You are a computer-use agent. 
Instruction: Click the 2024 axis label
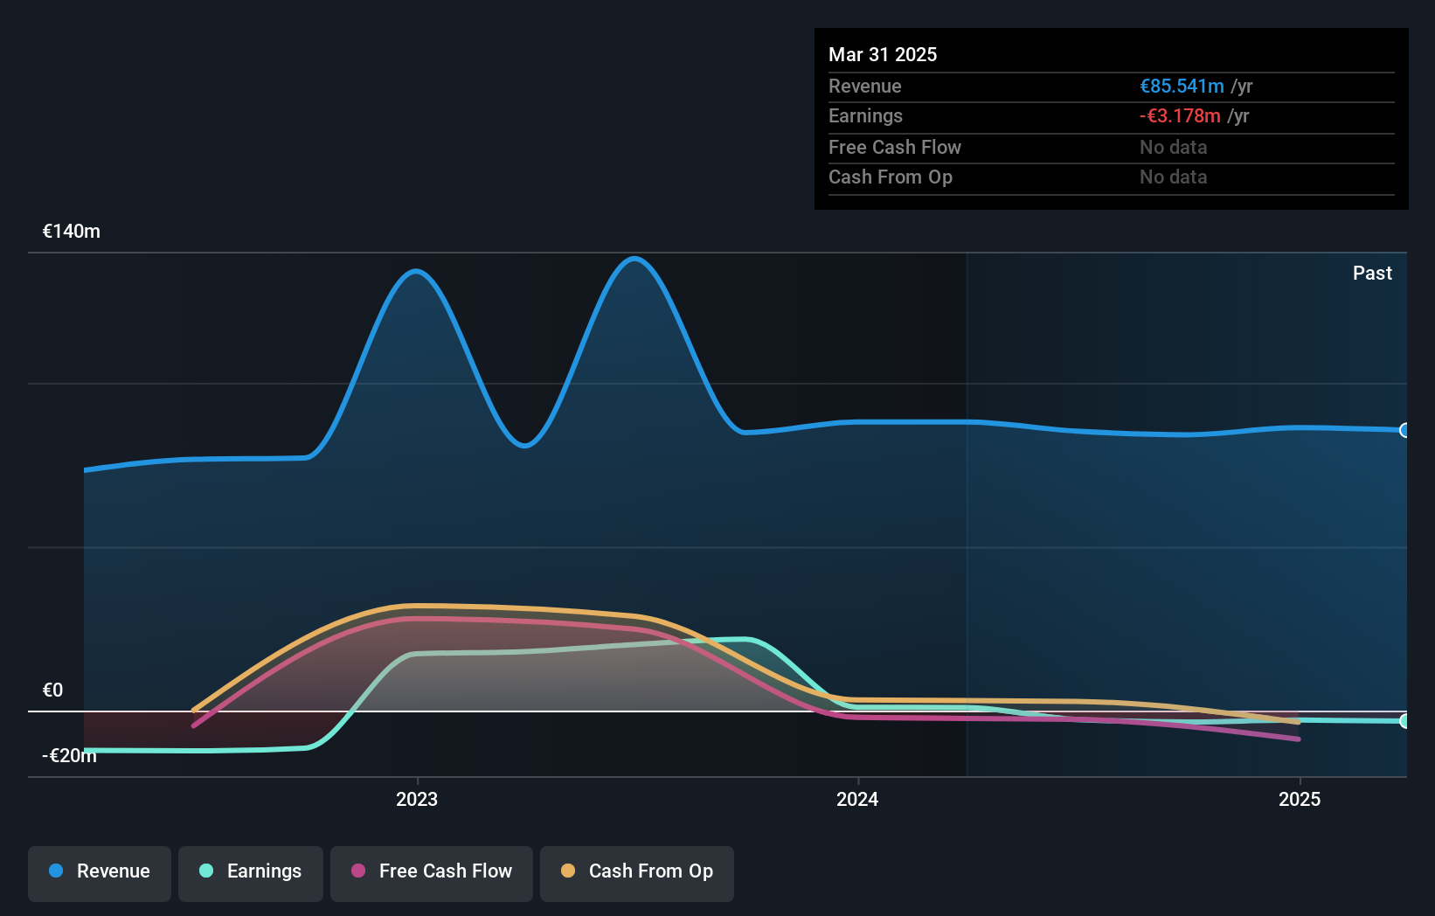[x=857, y=799]
